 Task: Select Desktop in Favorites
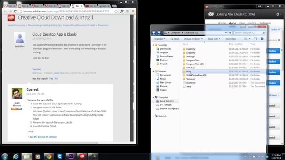(x=163, y=60)
